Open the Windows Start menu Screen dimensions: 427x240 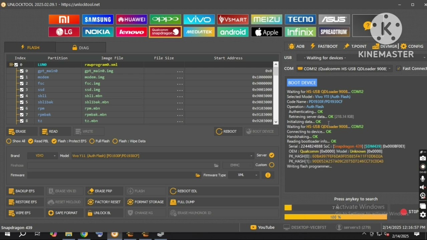coord(7,234)
